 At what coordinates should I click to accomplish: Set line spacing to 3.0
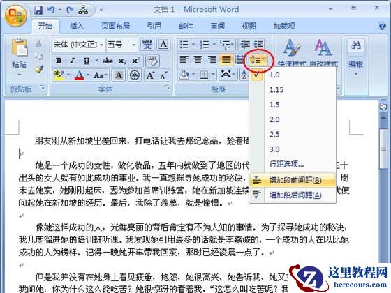pyautogui.click(x=293, y=149)
